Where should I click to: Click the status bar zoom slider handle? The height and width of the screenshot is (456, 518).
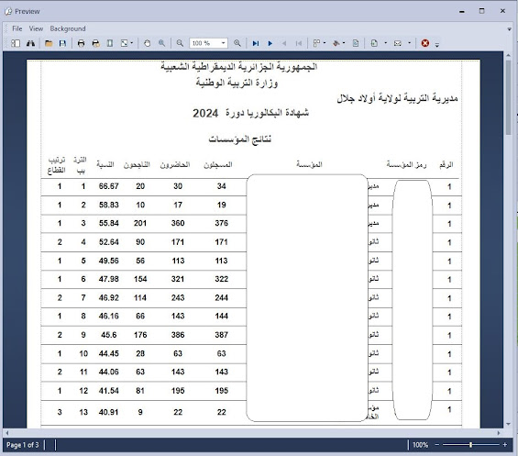click(x=470, y=445)
